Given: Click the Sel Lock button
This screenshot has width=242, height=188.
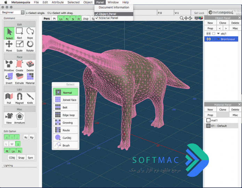Looking at the screenshot, I should (199, 13).
